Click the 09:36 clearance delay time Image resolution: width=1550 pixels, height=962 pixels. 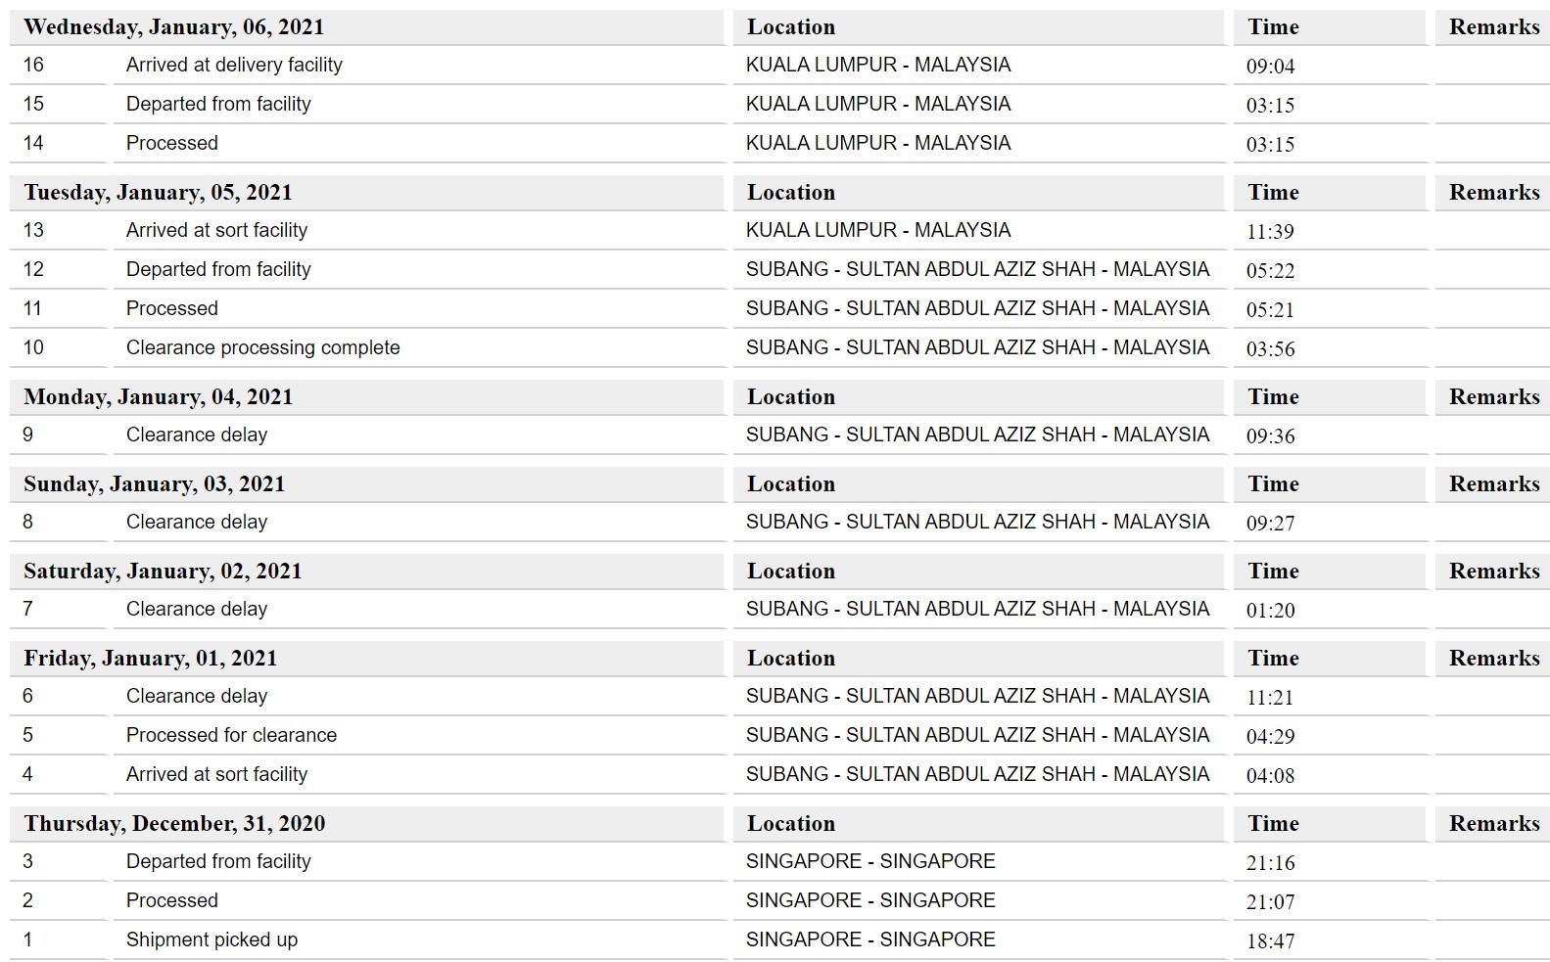pos(1270,436)
